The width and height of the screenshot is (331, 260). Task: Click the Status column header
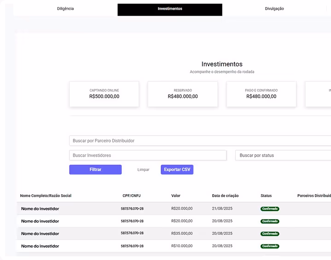pyautogui.click(x=266, y=196)
